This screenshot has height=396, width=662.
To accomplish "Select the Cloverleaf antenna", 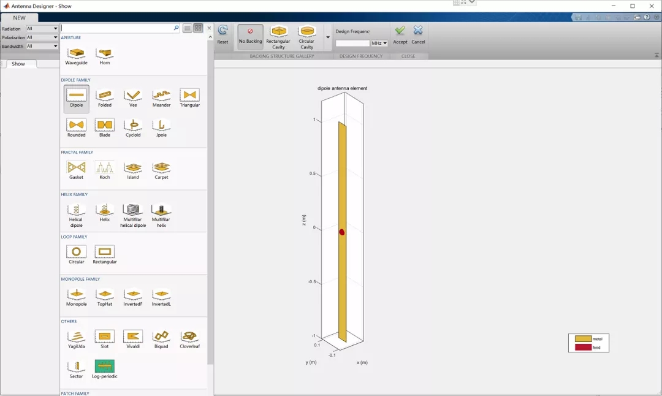I will click(x=189, y=339).
